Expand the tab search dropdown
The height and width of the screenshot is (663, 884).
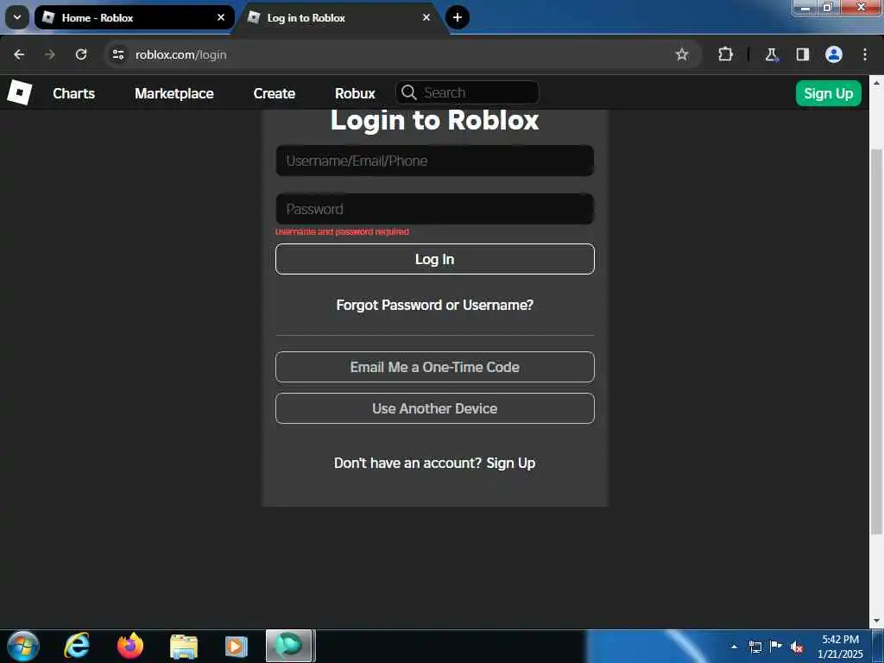click(x=17, y=17)
